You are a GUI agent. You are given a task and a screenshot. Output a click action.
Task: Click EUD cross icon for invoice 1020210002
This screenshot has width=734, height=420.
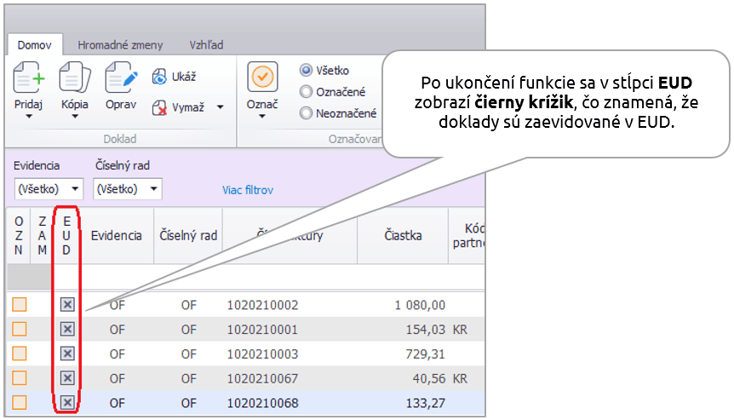click(67, 304)
